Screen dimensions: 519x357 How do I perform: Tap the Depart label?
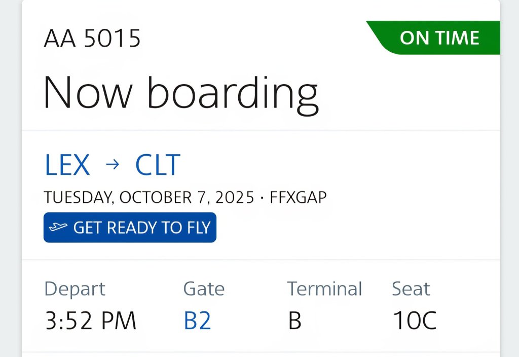click(75, 289)
